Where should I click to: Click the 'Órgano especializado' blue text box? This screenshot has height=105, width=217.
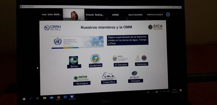tap(128, 40)
